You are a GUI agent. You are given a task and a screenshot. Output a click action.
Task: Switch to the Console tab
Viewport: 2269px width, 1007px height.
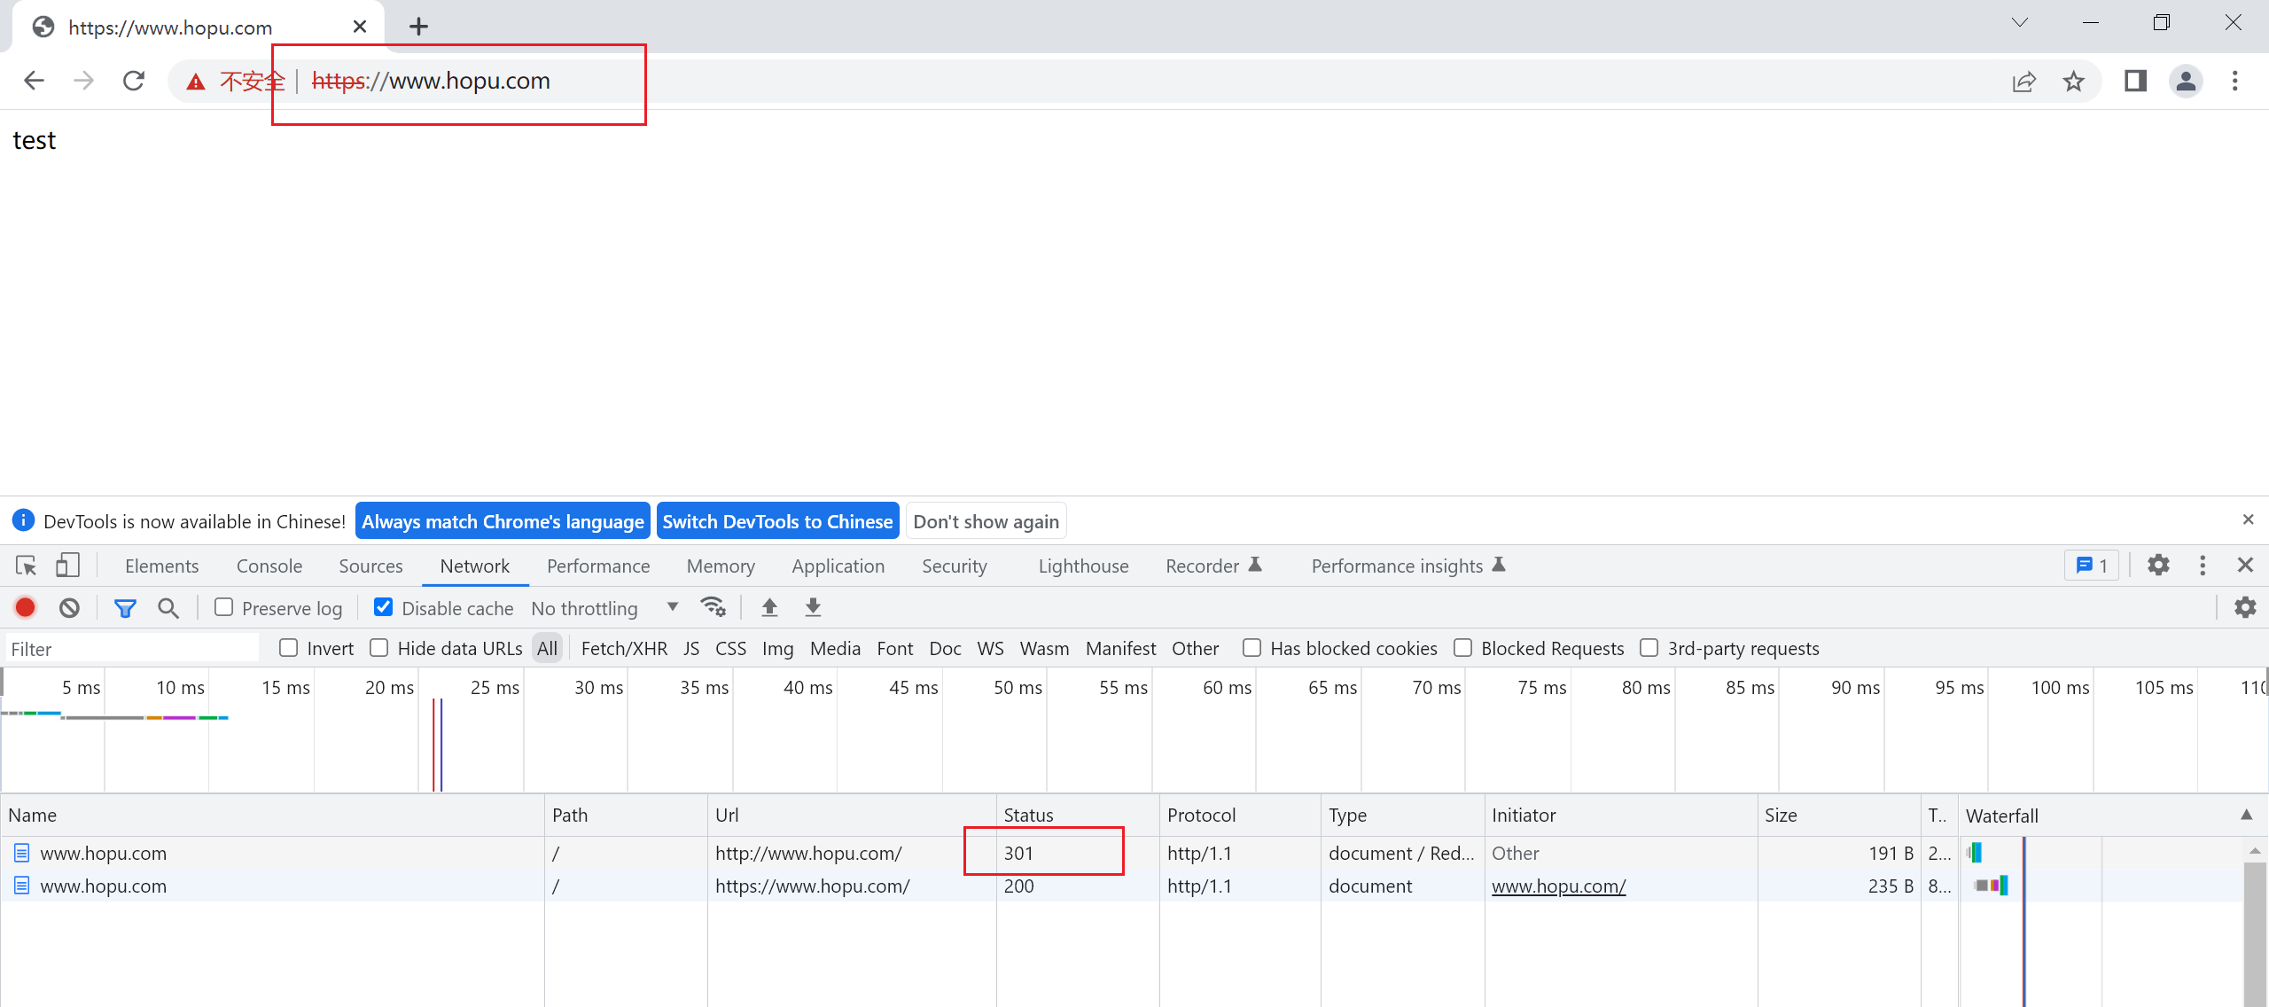pos(269,566)
